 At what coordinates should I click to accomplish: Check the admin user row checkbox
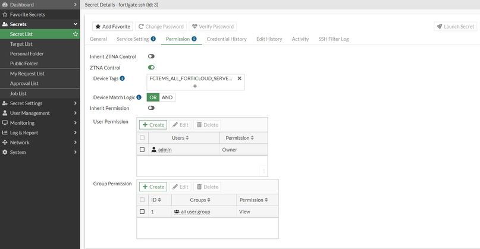tap(142, 150)
